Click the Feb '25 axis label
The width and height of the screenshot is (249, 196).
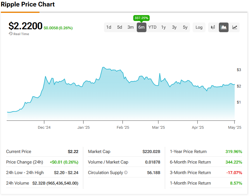coord(123,128)
